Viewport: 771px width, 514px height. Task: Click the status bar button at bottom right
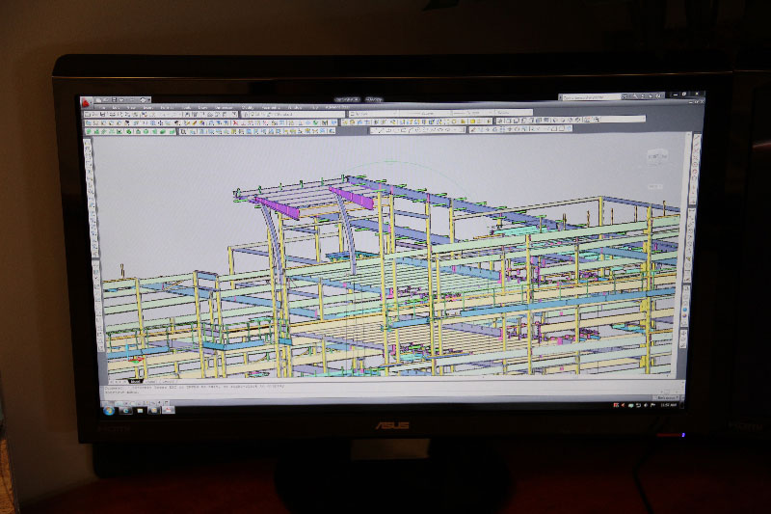tap(667, 398)
